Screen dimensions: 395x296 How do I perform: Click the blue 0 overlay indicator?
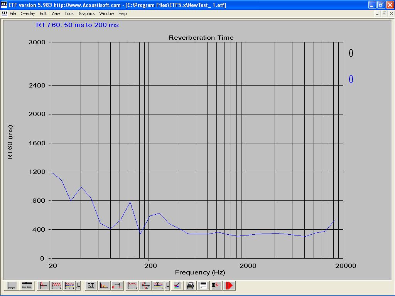pos(351,79)
